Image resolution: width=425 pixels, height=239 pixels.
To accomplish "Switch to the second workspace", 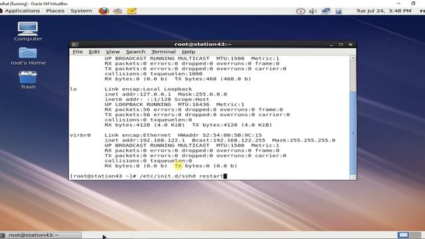I will click(415, 234).
